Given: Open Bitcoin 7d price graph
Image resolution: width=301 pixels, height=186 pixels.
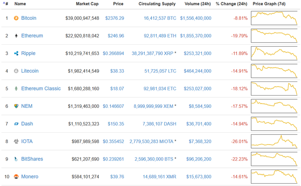Looking at the screenshot, I should 274,18.
